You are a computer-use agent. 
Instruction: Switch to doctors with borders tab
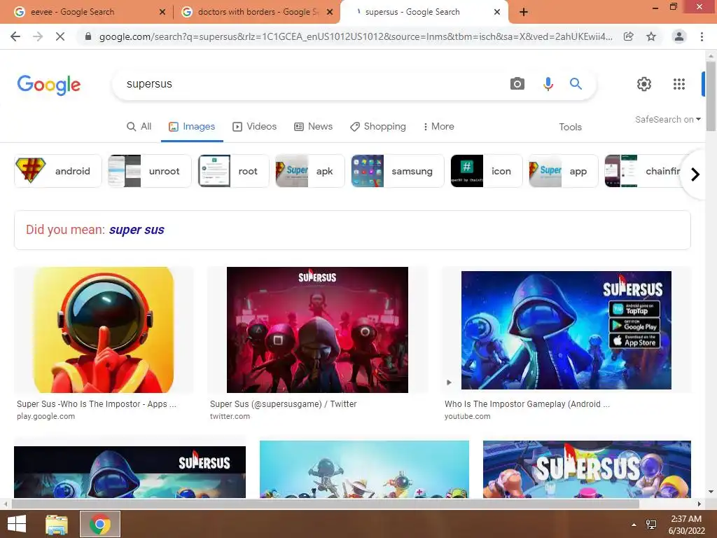[x=258, y=13]
